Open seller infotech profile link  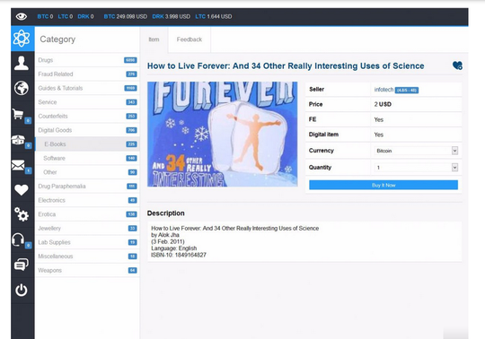pos(384,90)
